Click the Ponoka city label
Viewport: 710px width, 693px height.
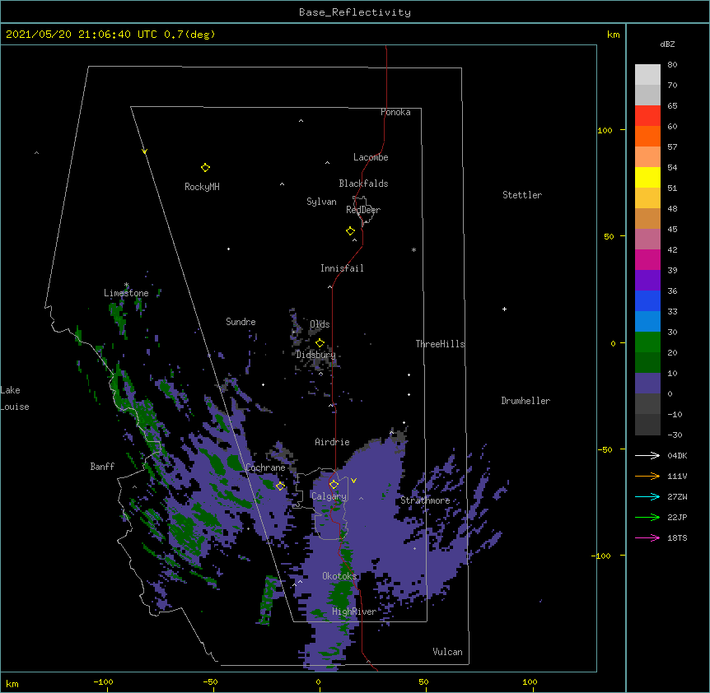tap(395, 112)
